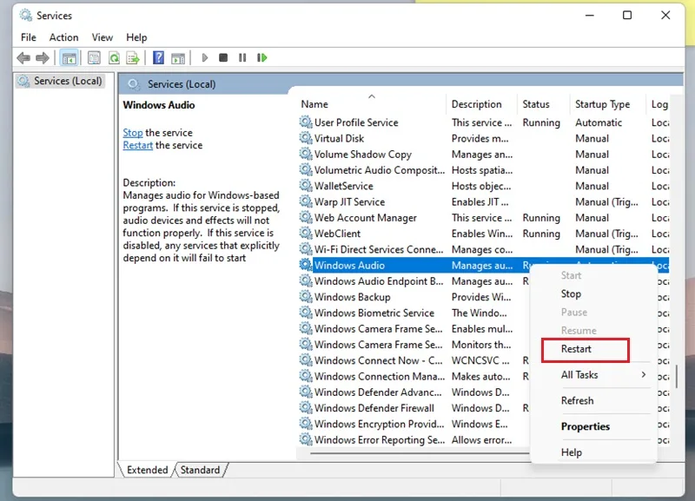Viewport: 695px width, 501px height.
Task: Click the Back arrow toolbar icon
Action: [23, 57]
